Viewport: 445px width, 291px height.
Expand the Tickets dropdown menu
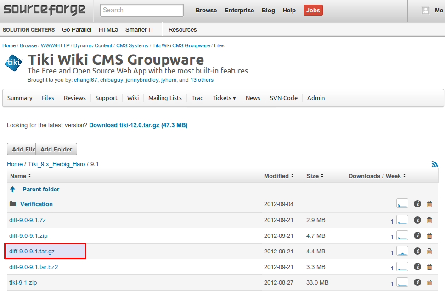[x=224, y=98]
